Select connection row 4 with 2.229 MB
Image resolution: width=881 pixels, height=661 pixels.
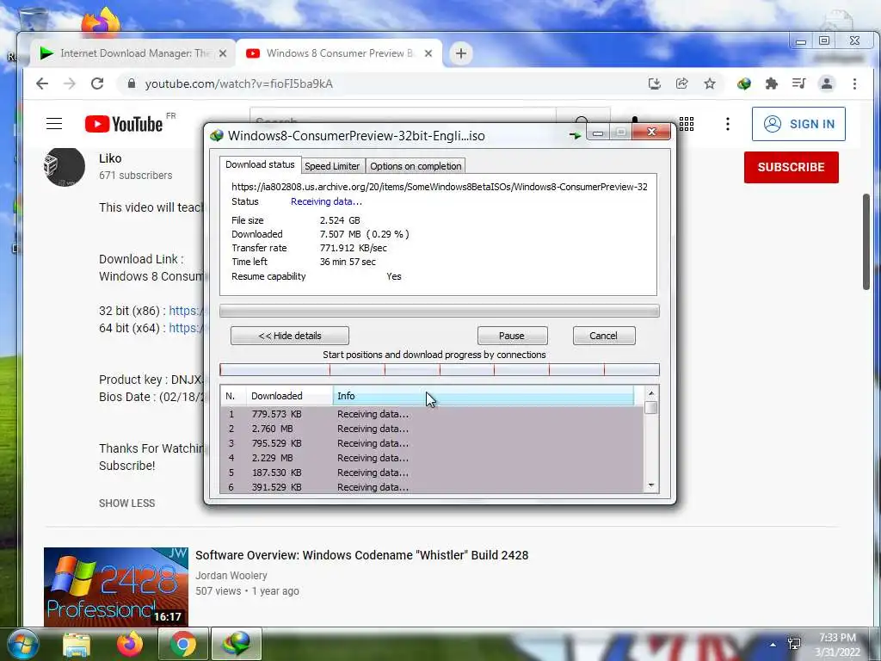(432, 458)
